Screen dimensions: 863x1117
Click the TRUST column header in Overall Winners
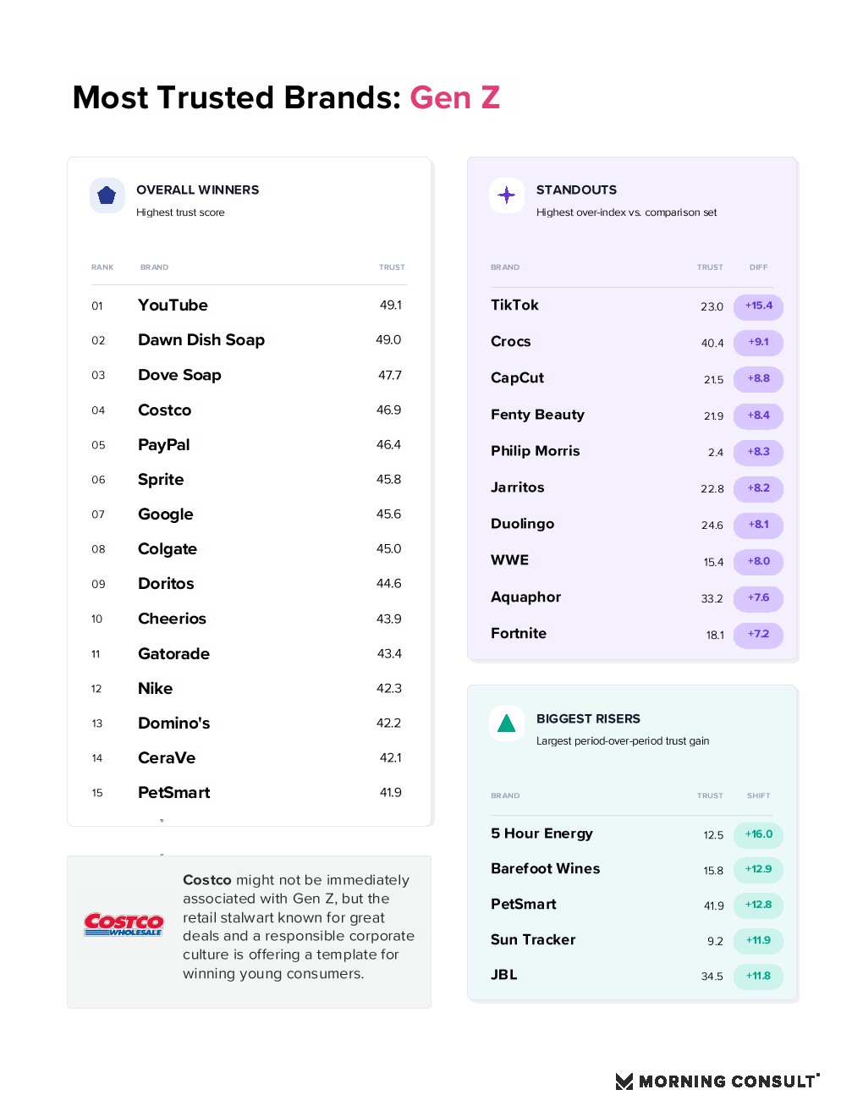(x=392, y=267)
